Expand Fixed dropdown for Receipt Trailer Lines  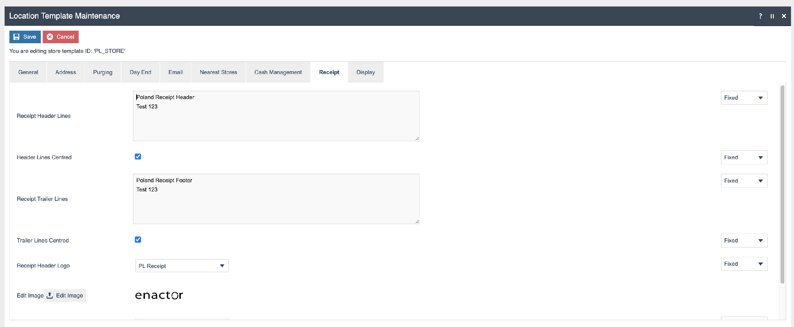(744, 181)
